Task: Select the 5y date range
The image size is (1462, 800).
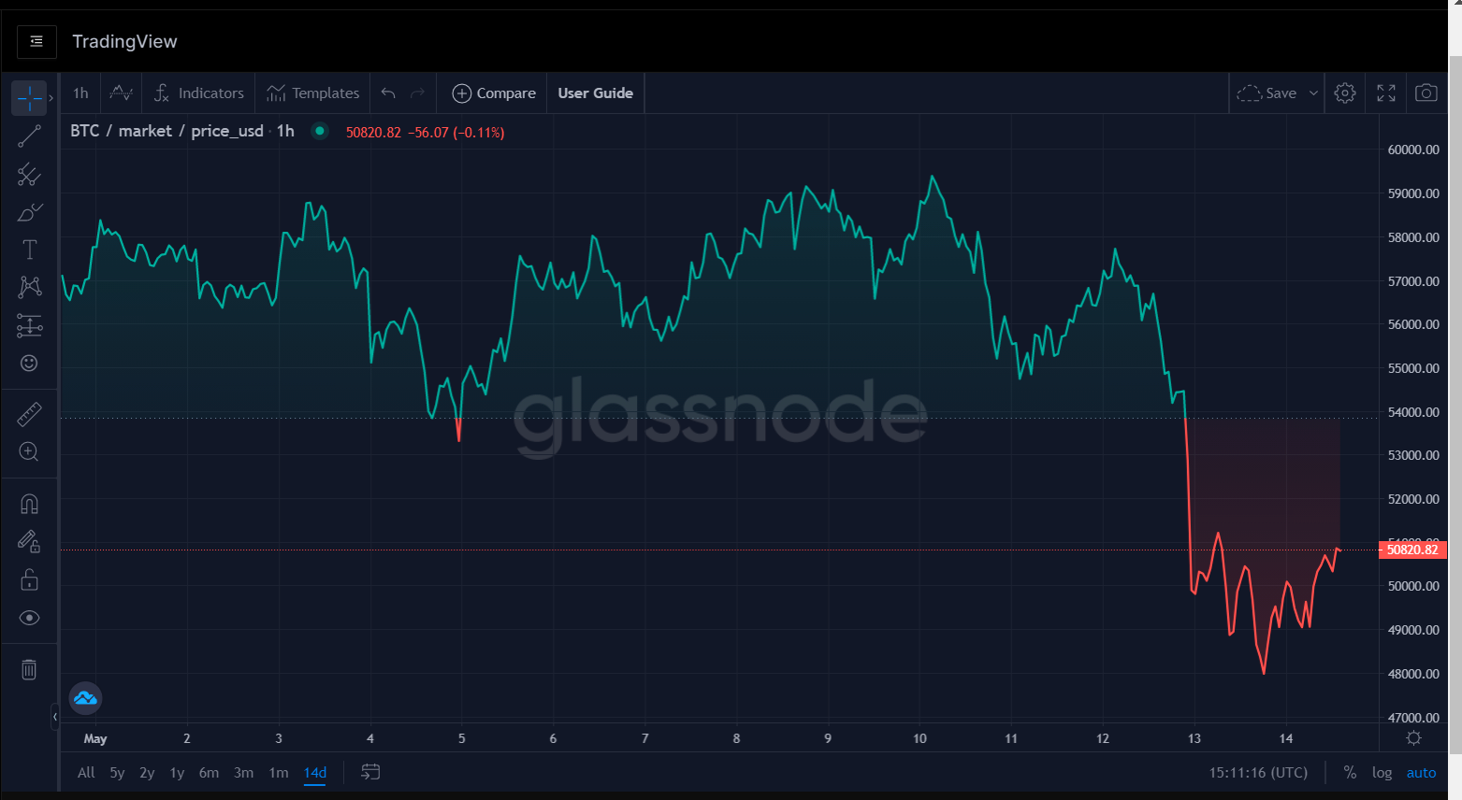Action: point(117,773)
